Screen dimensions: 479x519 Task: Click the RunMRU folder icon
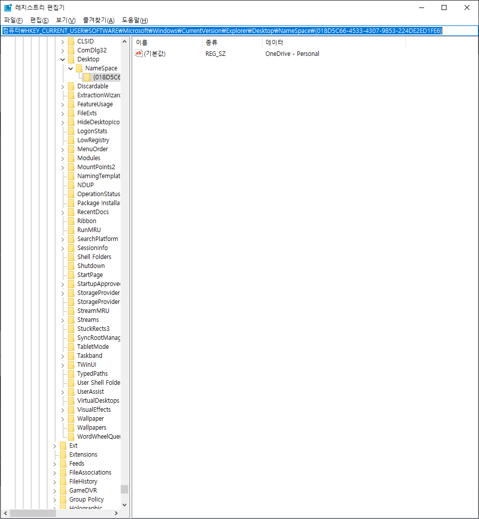pyautogui.click(x=71, y=230)
